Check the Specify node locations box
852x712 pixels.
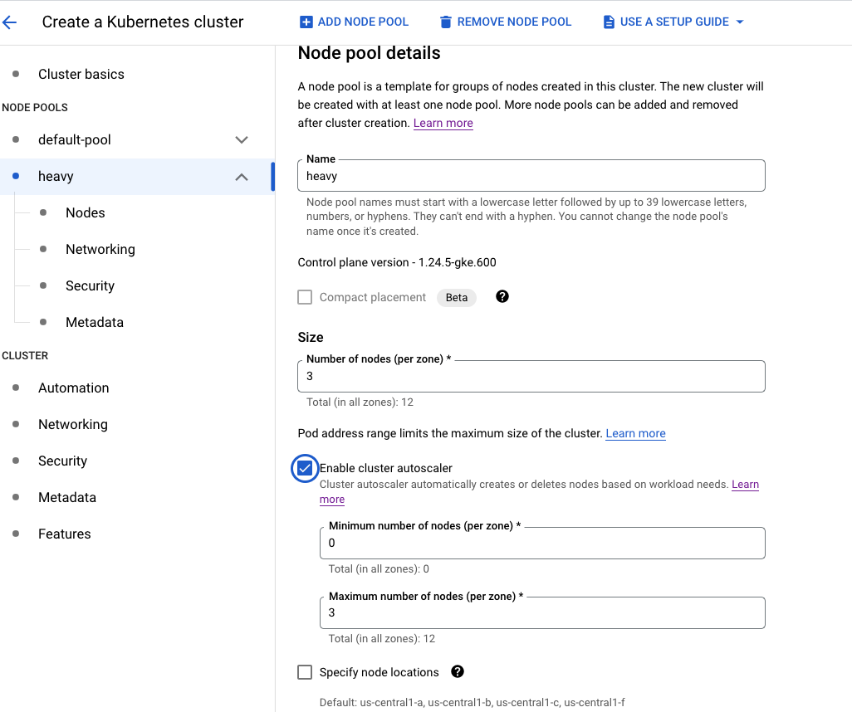pos(305,672)
